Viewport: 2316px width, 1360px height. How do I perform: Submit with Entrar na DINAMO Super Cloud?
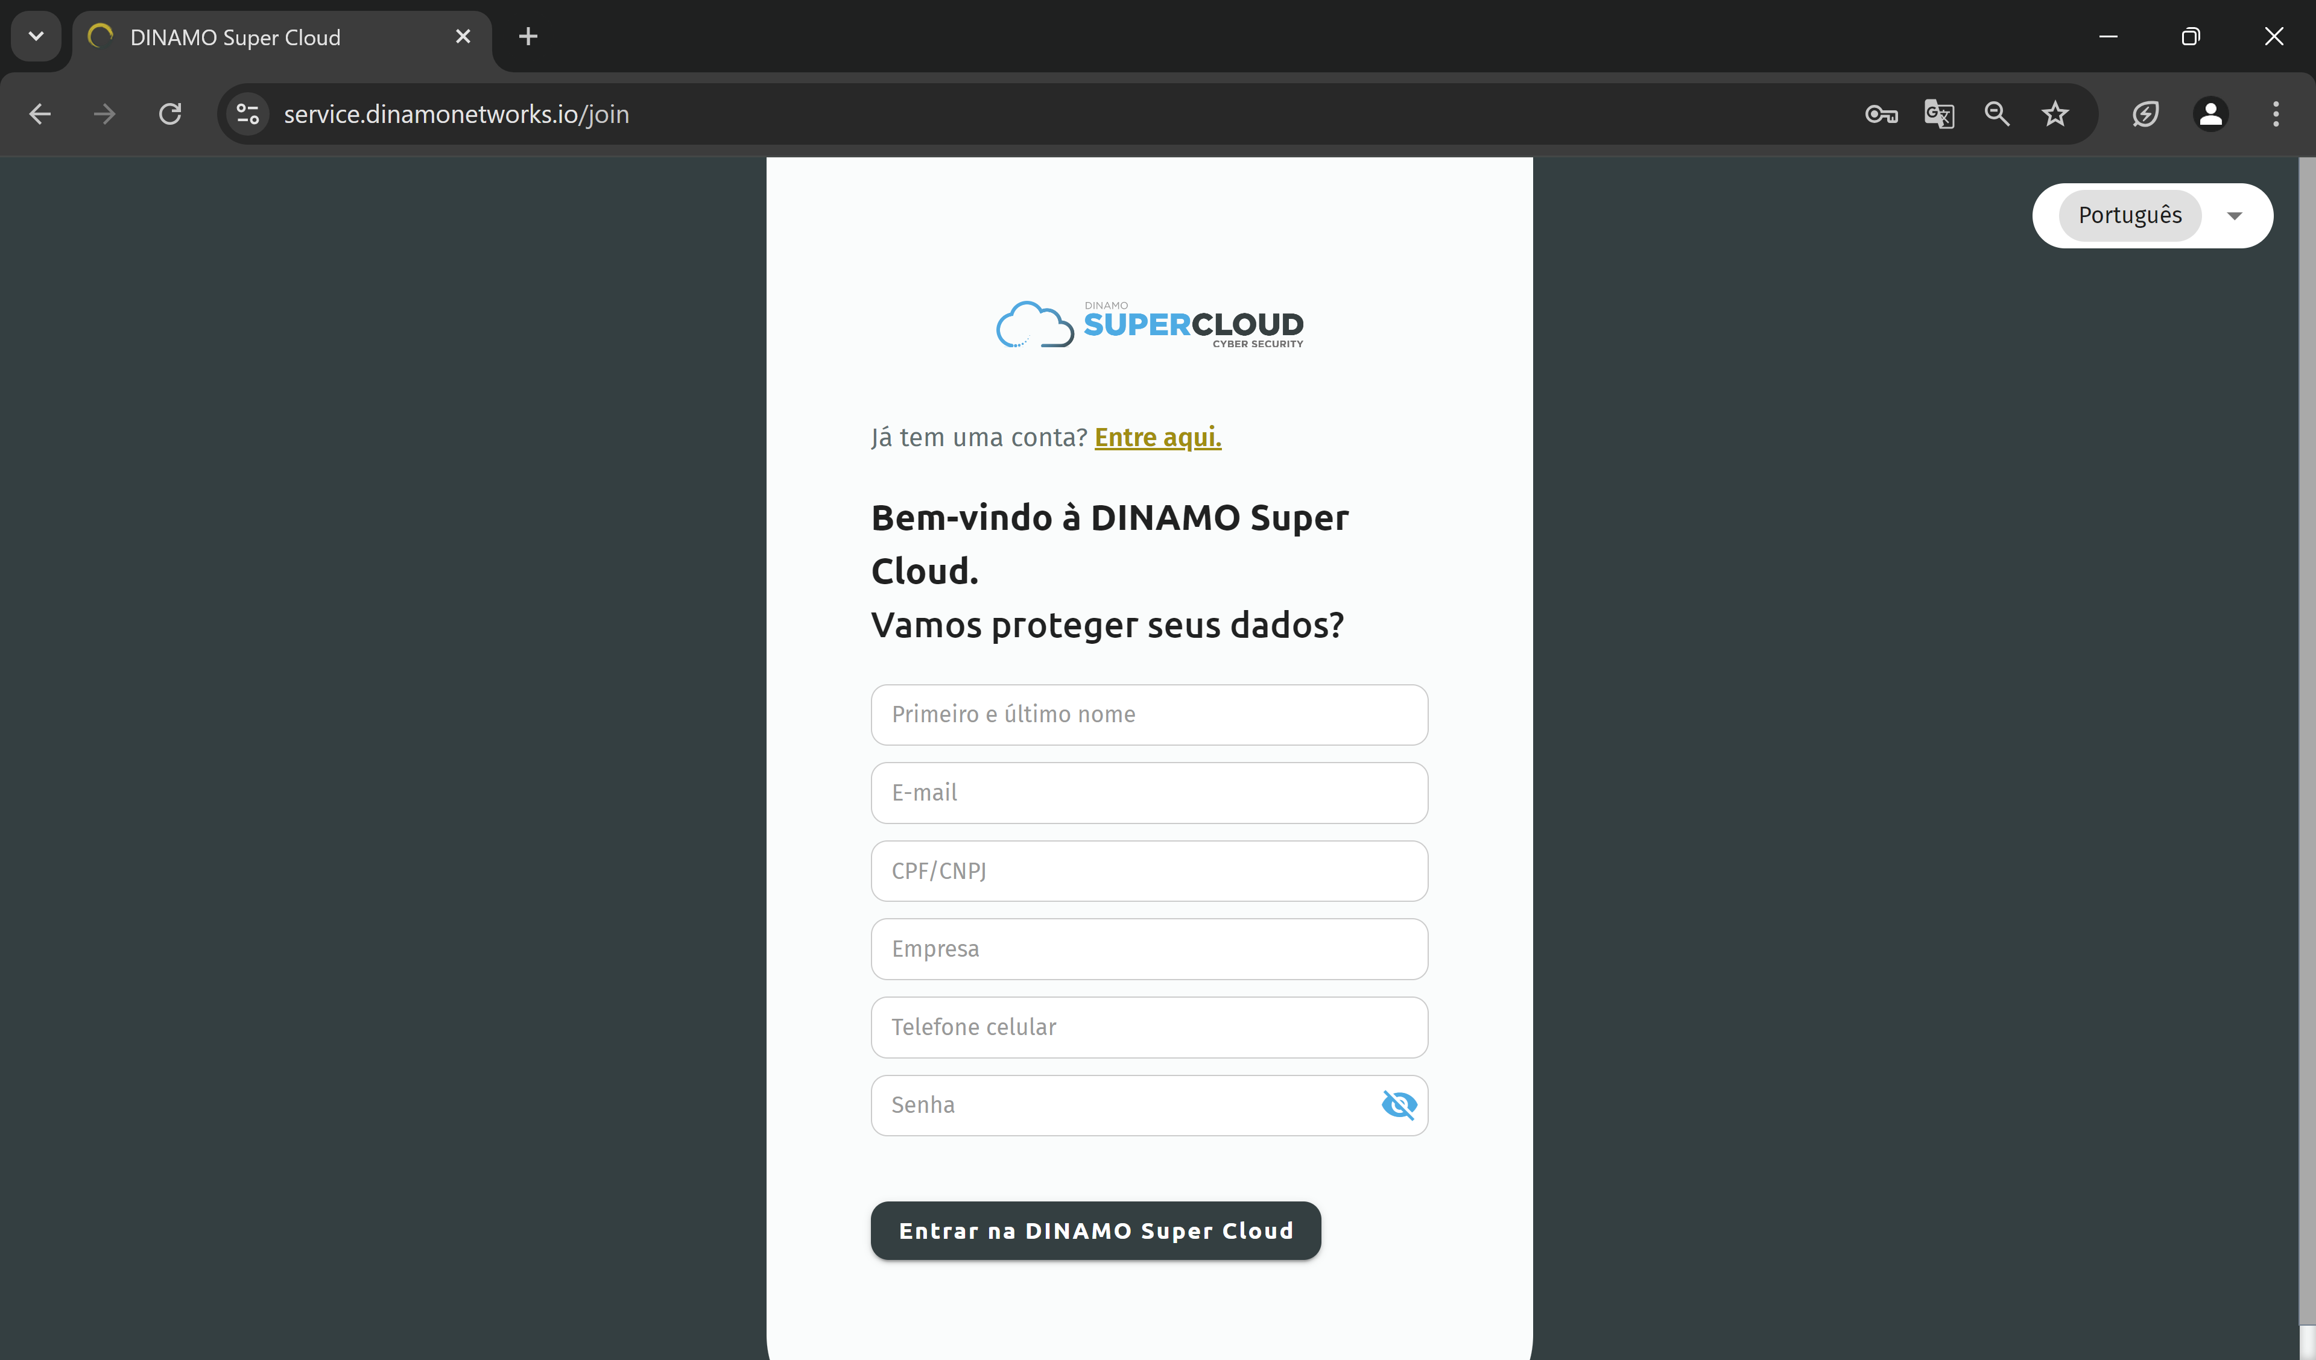coord(1095,1230)
